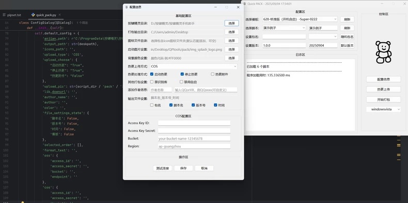Click the 测试连接 button

(x=163, y=168)
